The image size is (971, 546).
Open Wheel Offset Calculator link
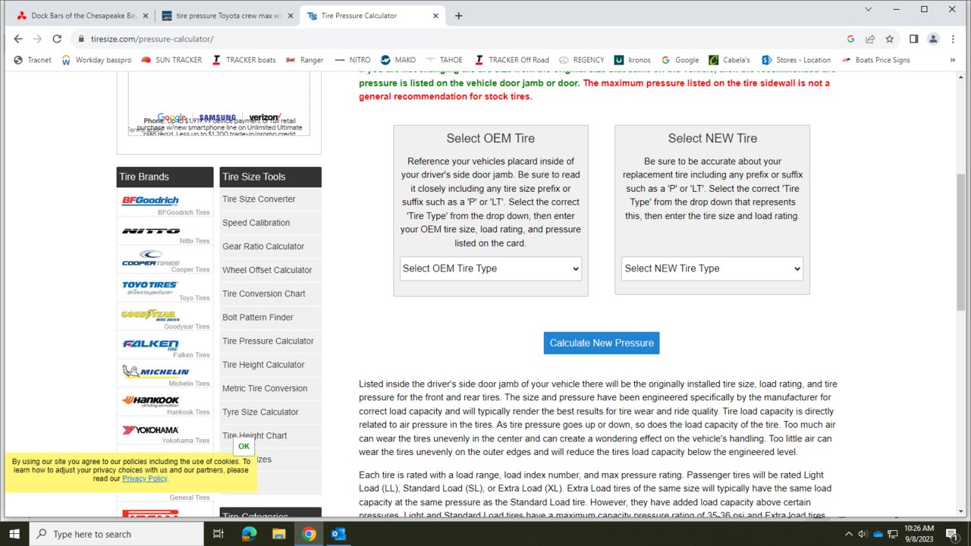267,269
